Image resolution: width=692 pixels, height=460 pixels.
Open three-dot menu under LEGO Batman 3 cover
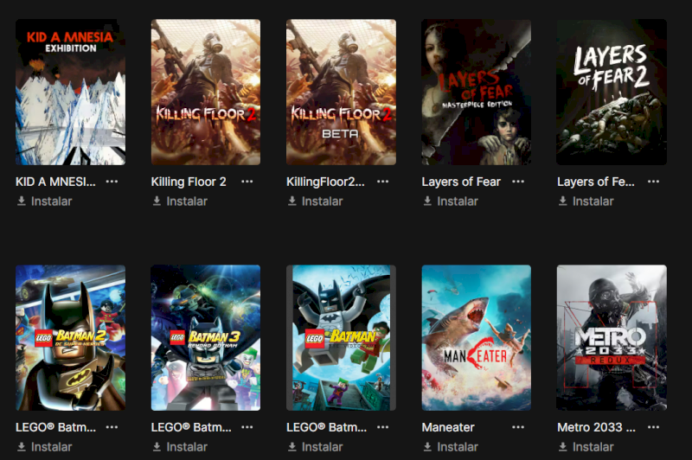point(247,427)
